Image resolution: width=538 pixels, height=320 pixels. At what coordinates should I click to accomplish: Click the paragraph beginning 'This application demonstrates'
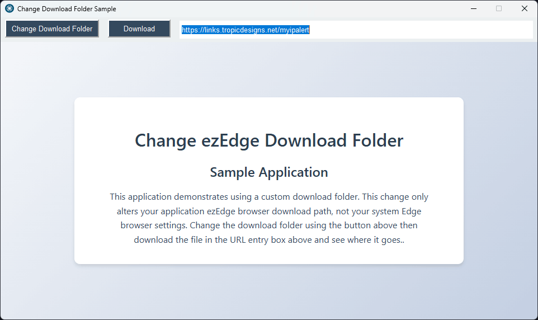click(x=269, y=218)
